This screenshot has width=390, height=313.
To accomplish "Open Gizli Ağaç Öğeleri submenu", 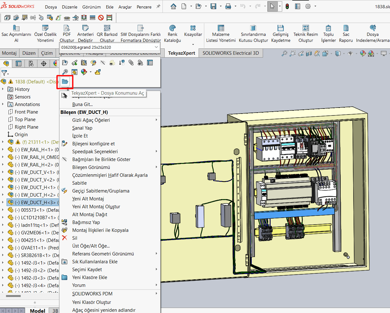I will coord(110,120).
